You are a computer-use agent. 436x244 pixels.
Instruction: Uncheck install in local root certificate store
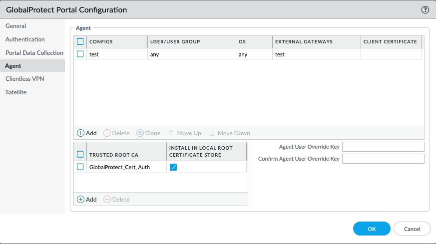coord(173,167)
